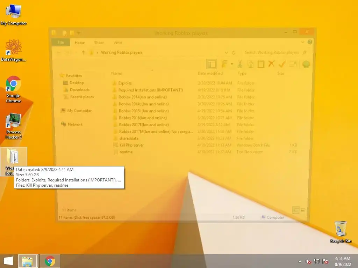The image size is (358, 268).
Task: Sort by the Type column header
Action: 242,73
